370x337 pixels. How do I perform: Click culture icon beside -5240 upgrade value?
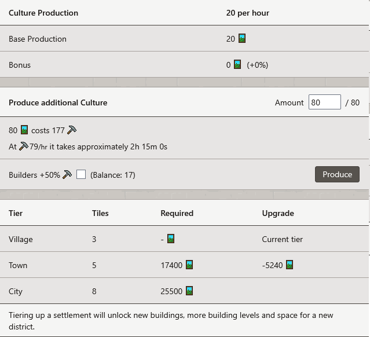(x=289, y=265)
